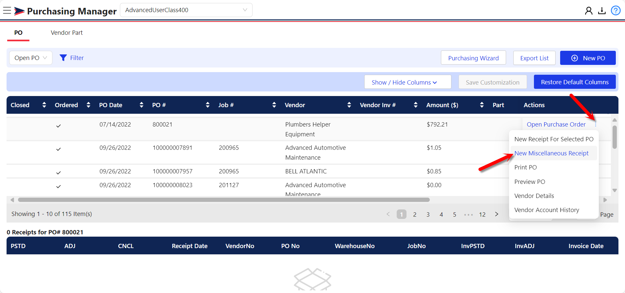Open the help question mark icon
The width and height of the screenshot is (625, 293).
[x=616, y=11]
